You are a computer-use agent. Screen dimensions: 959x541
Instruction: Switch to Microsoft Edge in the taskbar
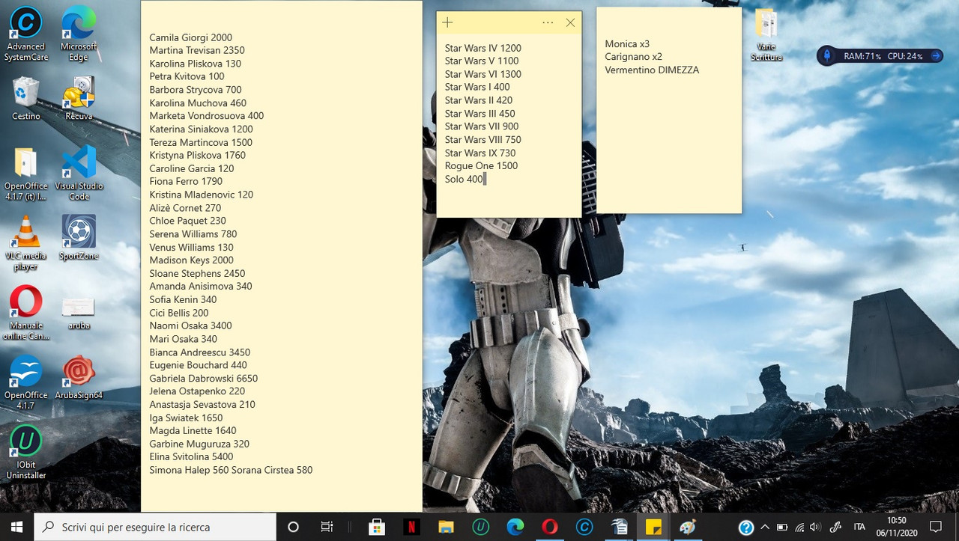515,527
